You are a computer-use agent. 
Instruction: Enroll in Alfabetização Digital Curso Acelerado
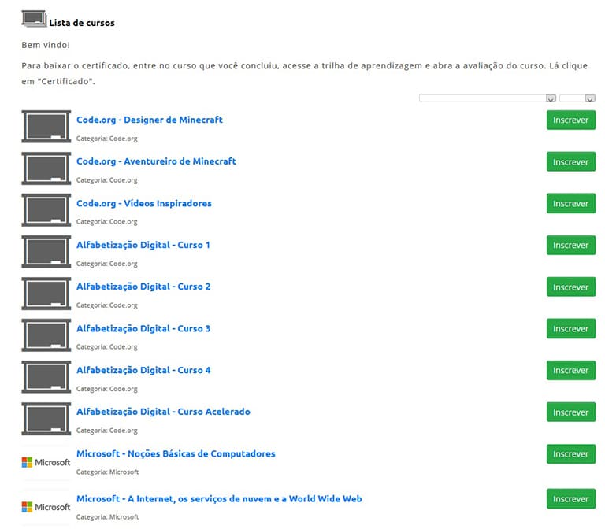[570, 412]
